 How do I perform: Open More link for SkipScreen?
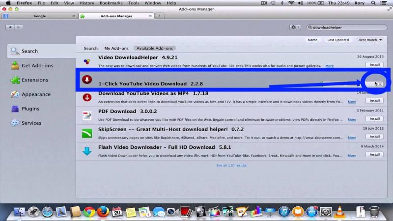[x=352, y=138]
